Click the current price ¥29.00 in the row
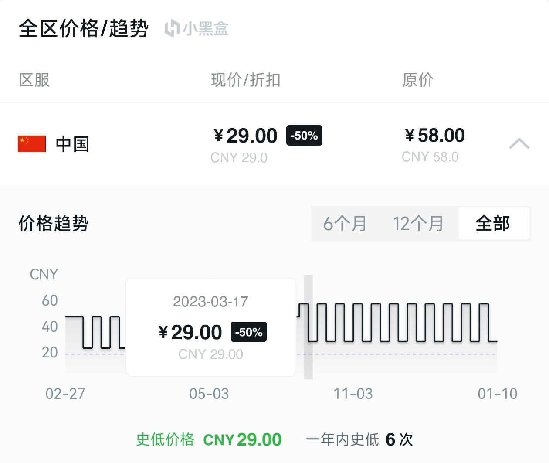This screenshot has width=549, height=463. point(246,136)
